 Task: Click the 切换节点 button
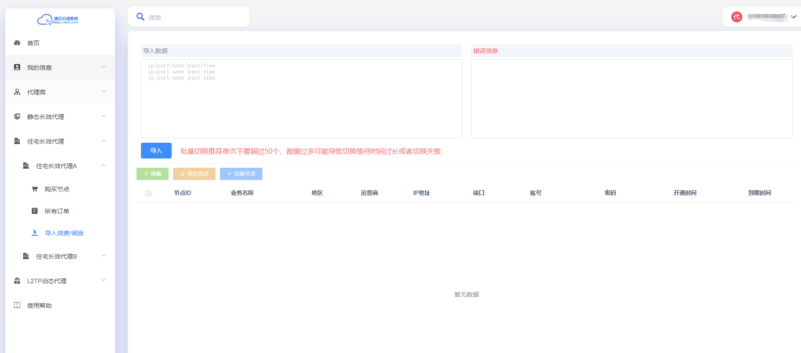[241, 174]
